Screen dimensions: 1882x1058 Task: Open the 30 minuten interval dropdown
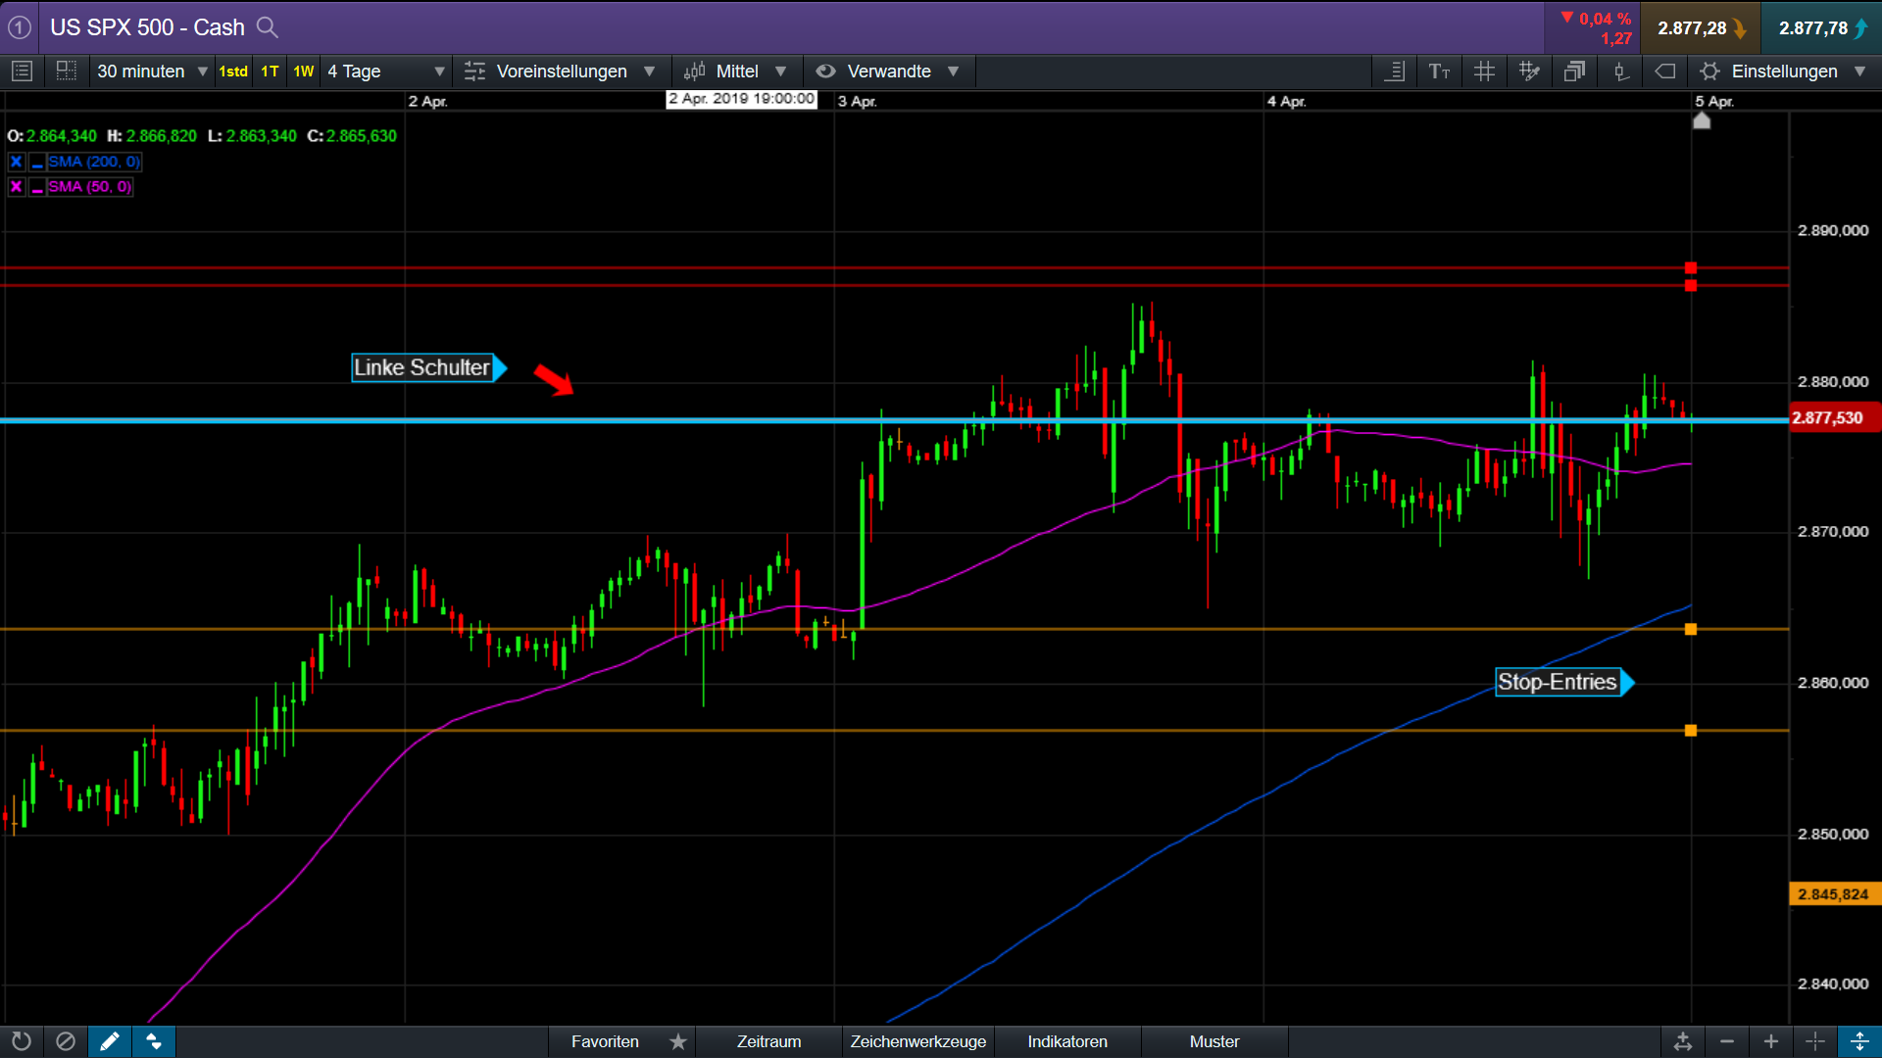point(152,72)
